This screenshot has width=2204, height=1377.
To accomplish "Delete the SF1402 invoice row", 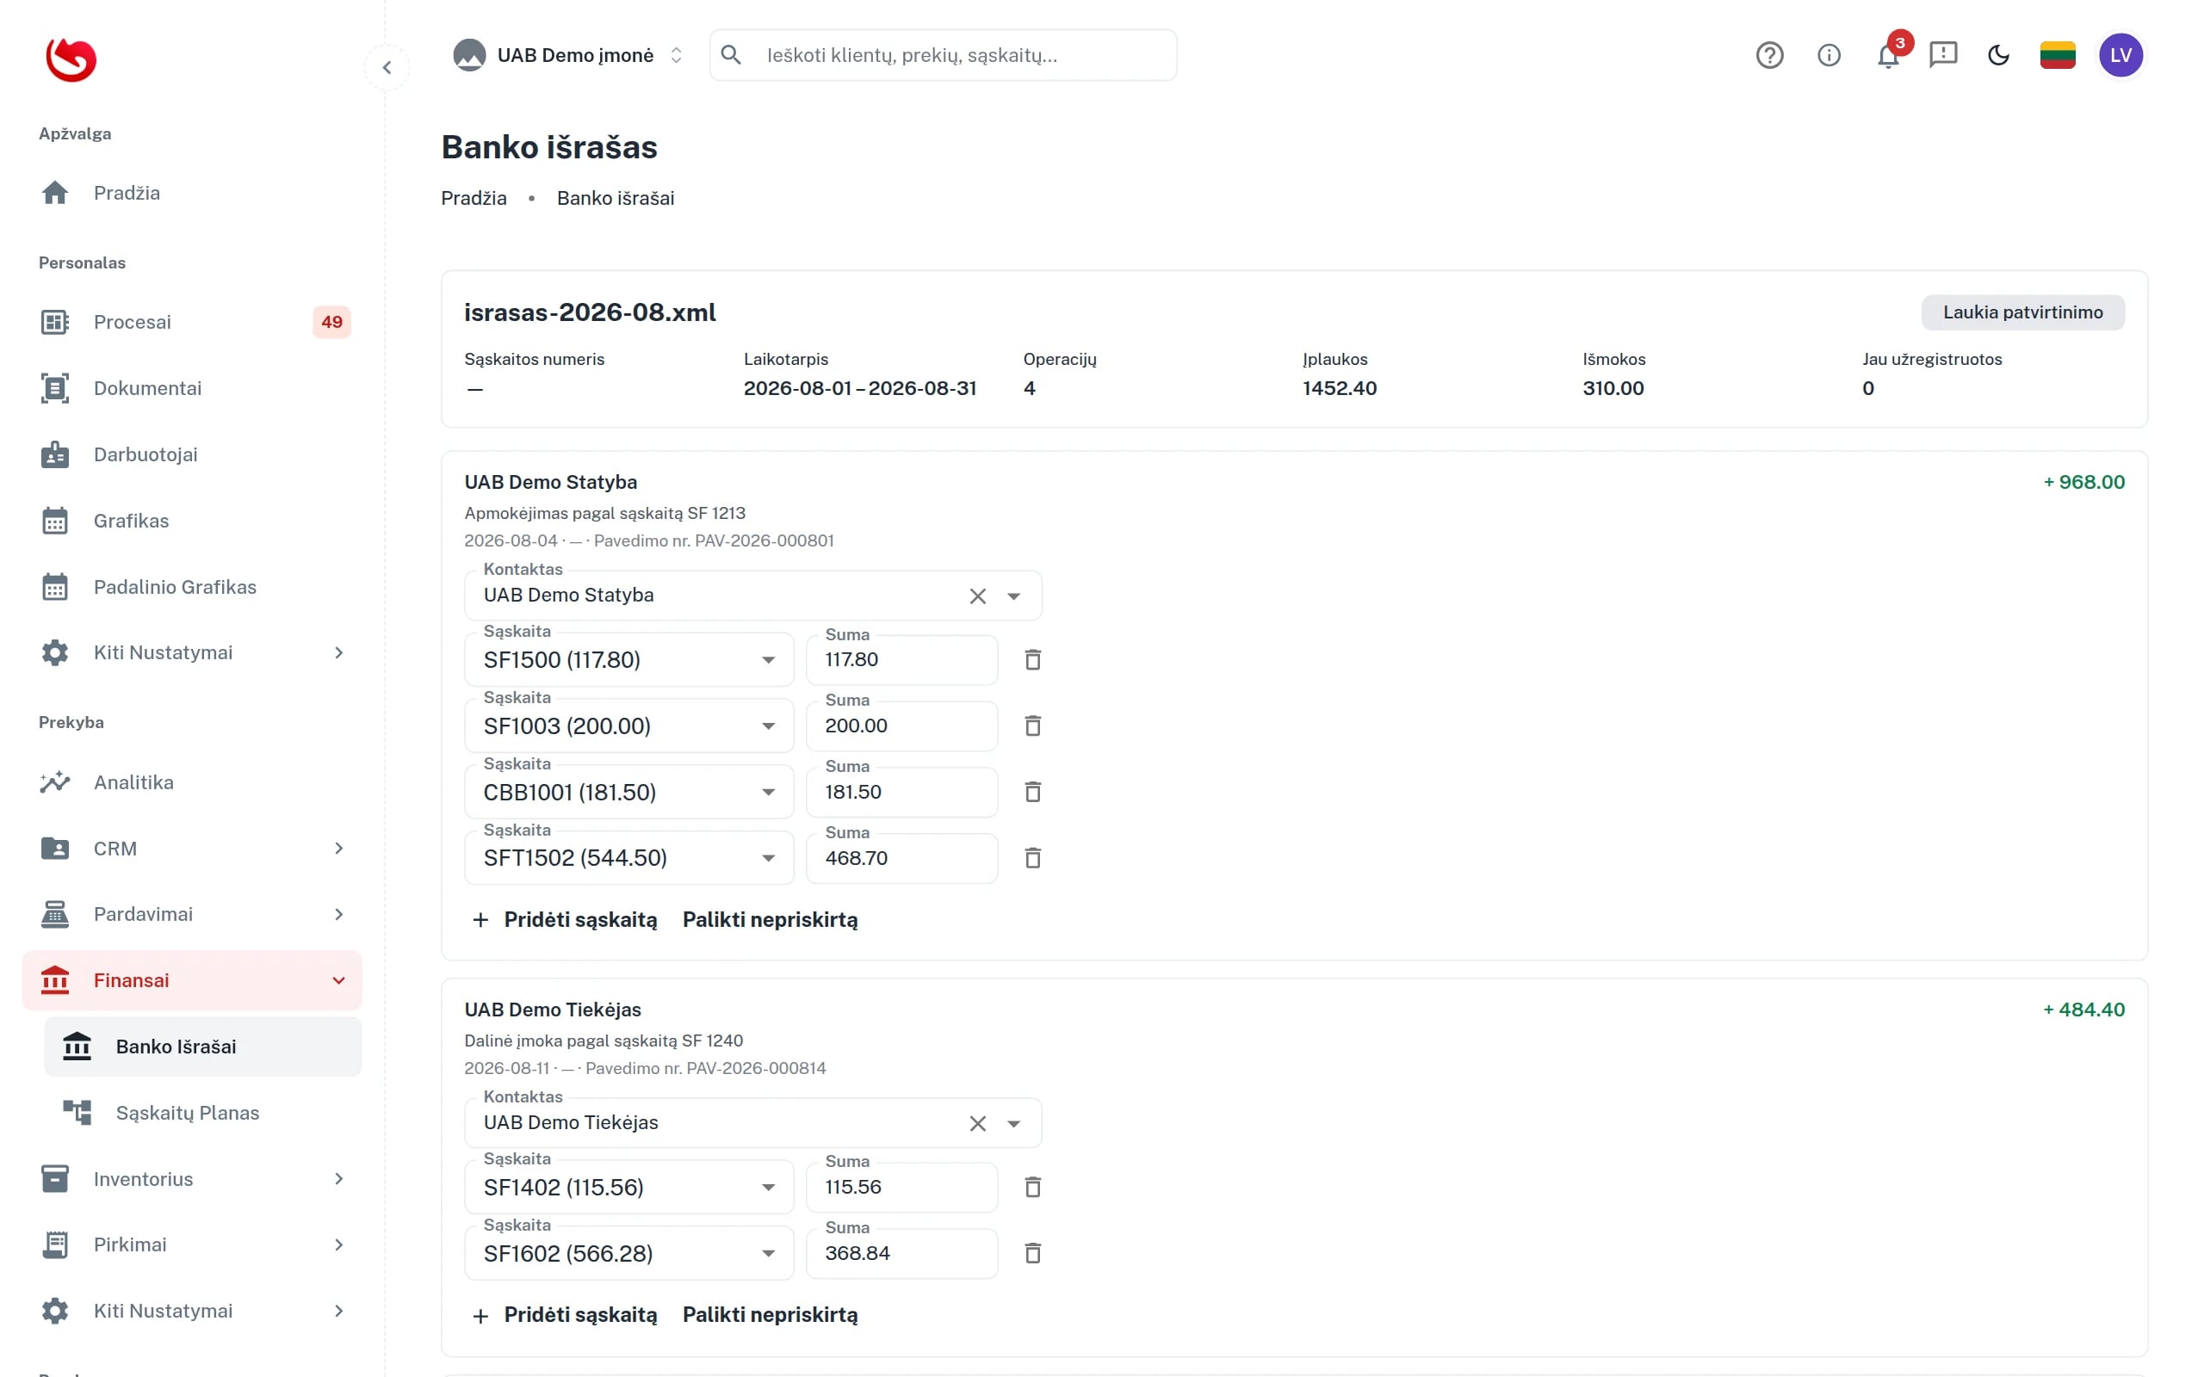I will 1032,1188.
